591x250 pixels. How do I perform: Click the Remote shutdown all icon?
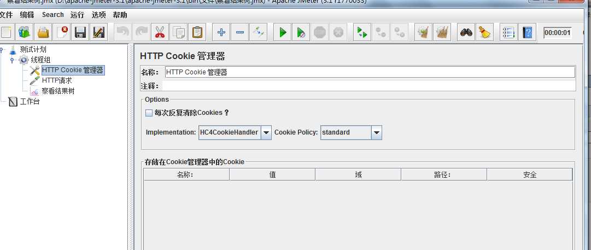[400, 32]
